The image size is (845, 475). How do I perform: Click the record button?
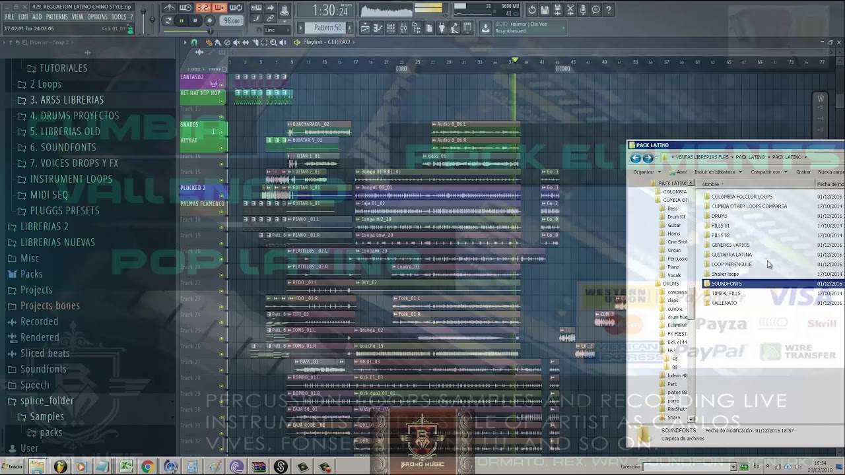pos(209,20)
